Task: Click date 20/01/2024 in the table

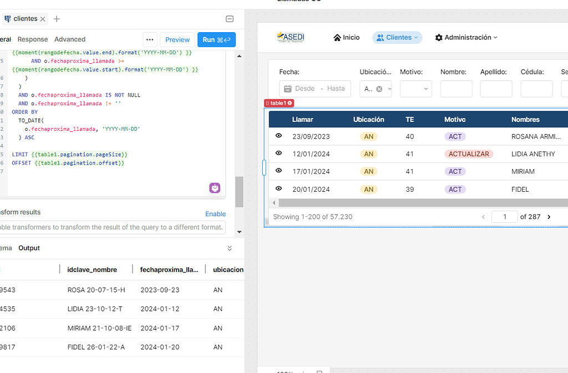Action: [x=311, y=190]
